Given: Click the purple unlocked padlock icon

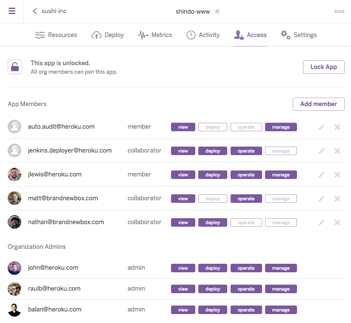Looking at the screenshot, I should 15,67.
